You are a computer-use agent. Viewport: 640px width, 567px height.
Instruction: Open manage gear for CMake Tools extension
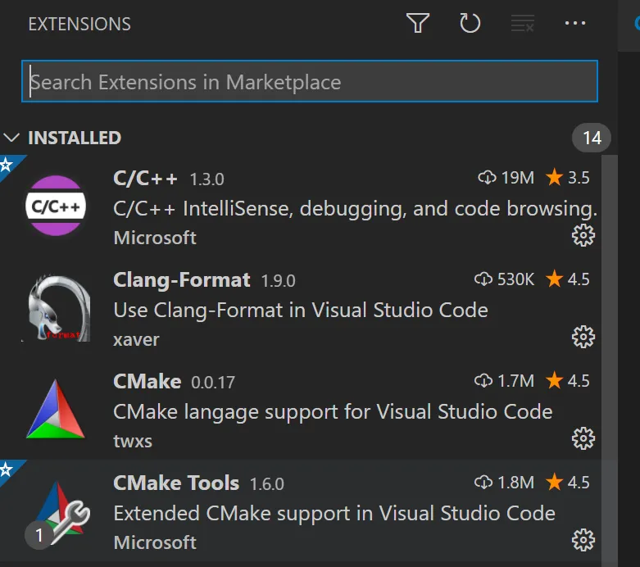[583, 540]
